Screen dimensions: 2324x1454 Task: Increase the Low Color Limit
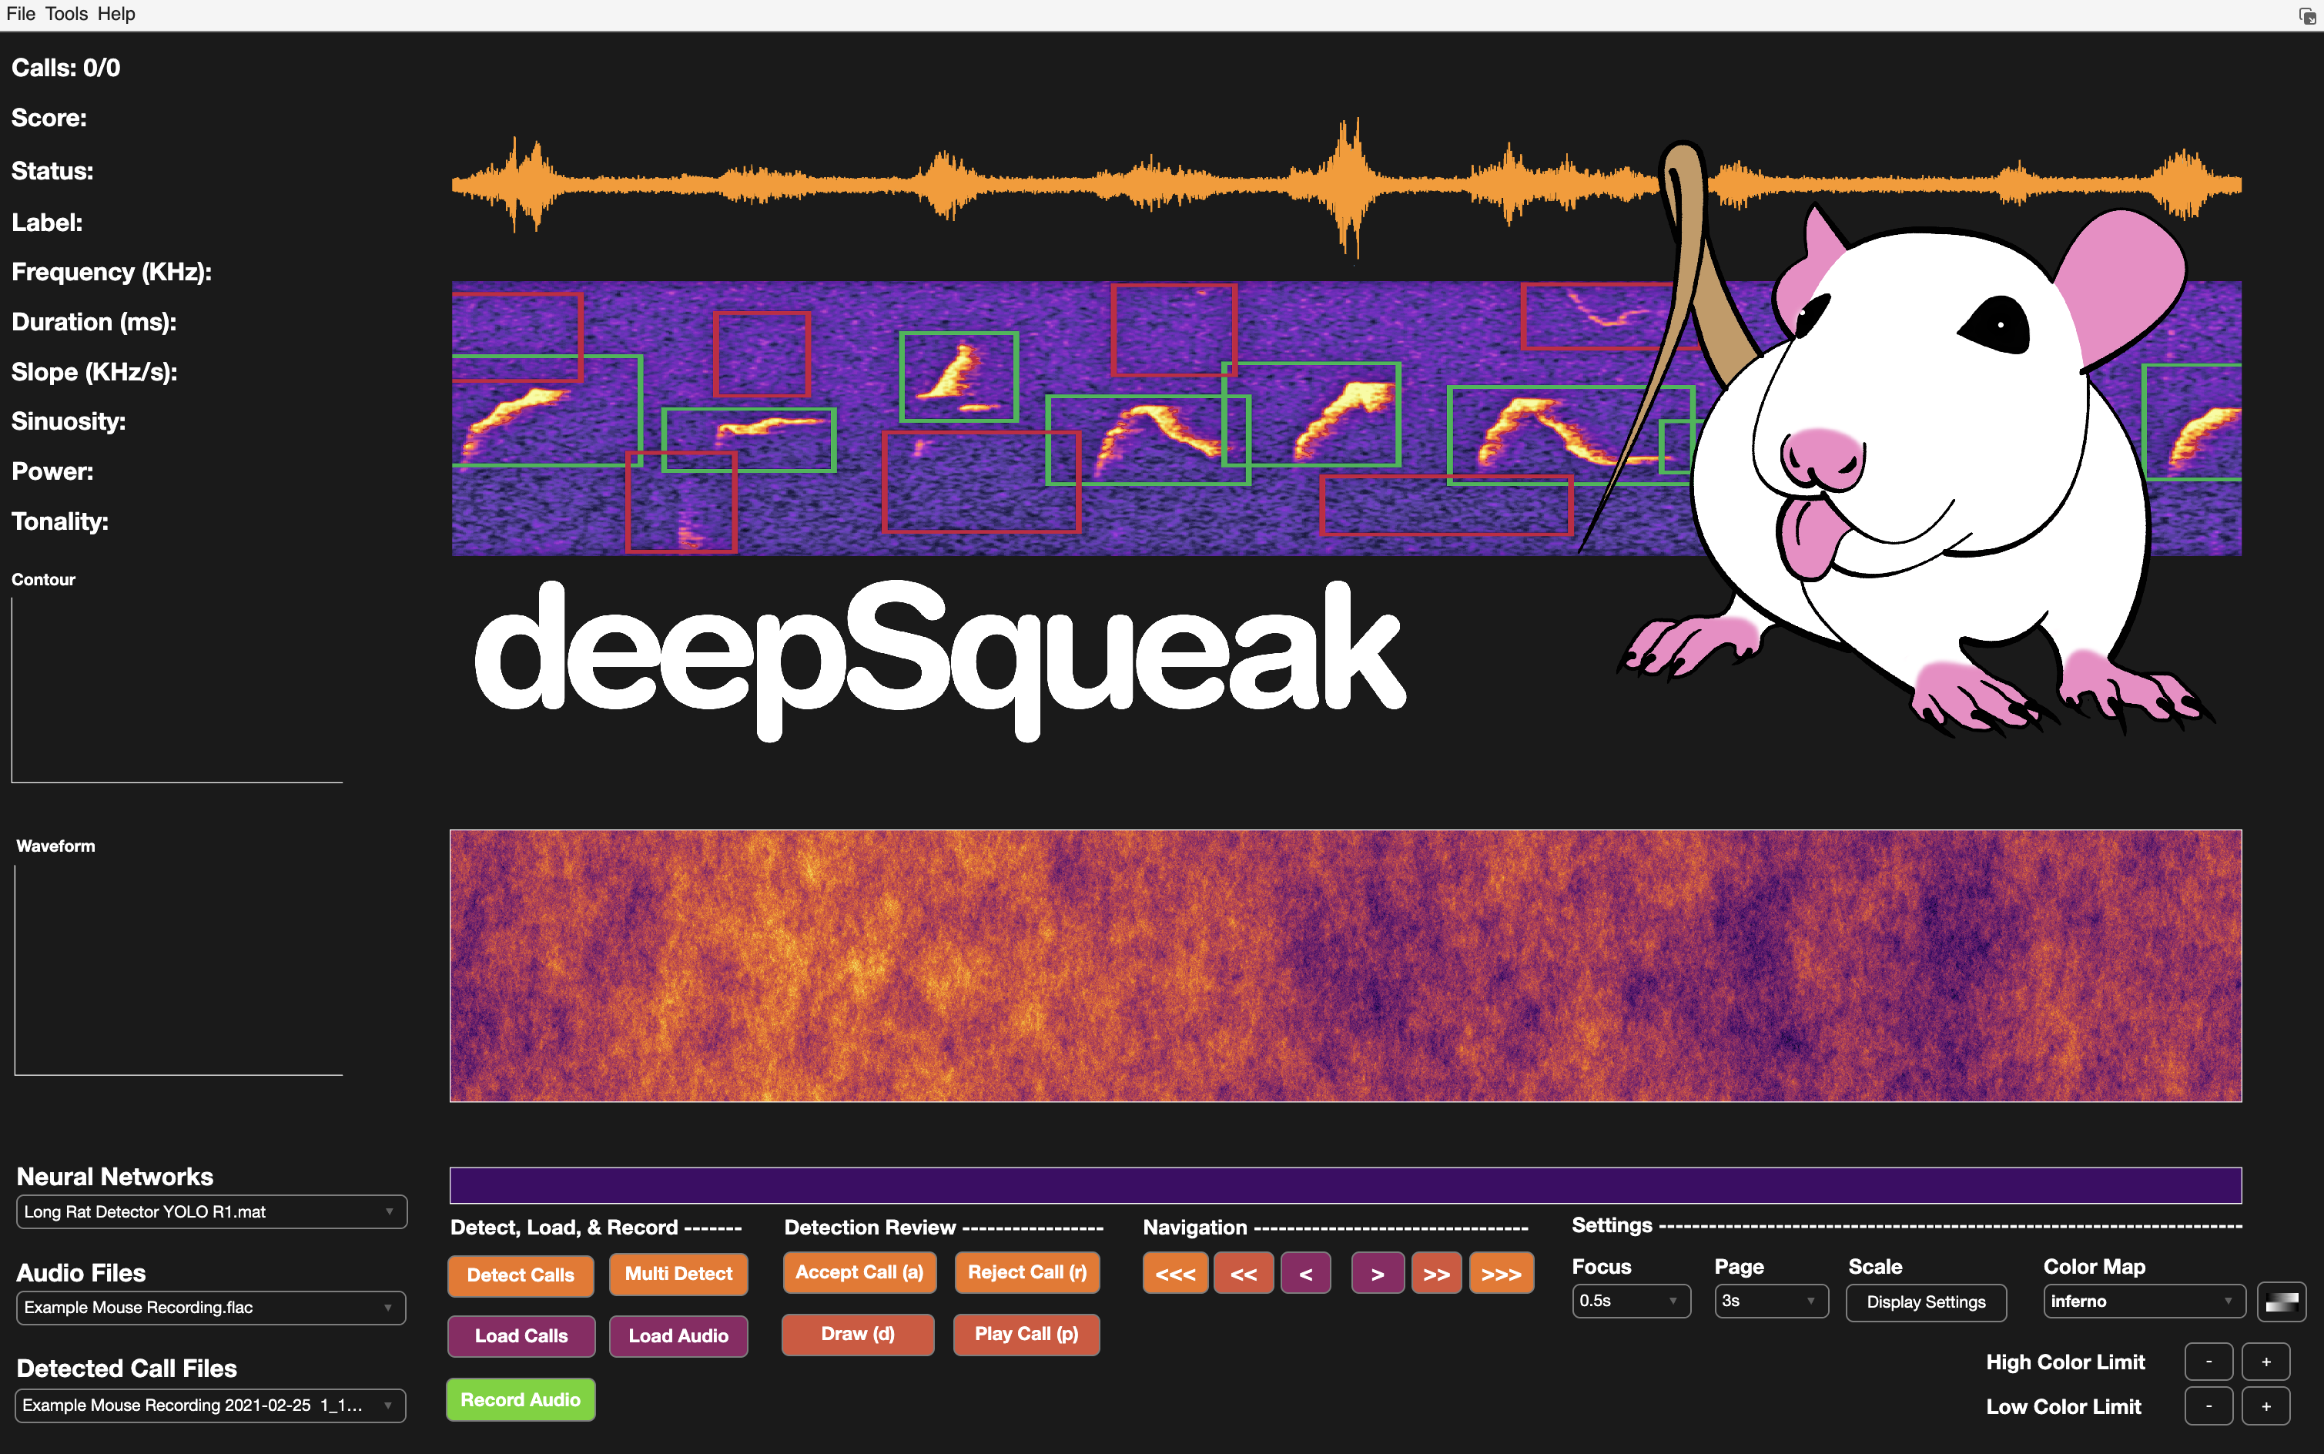coord(2266,1406)
